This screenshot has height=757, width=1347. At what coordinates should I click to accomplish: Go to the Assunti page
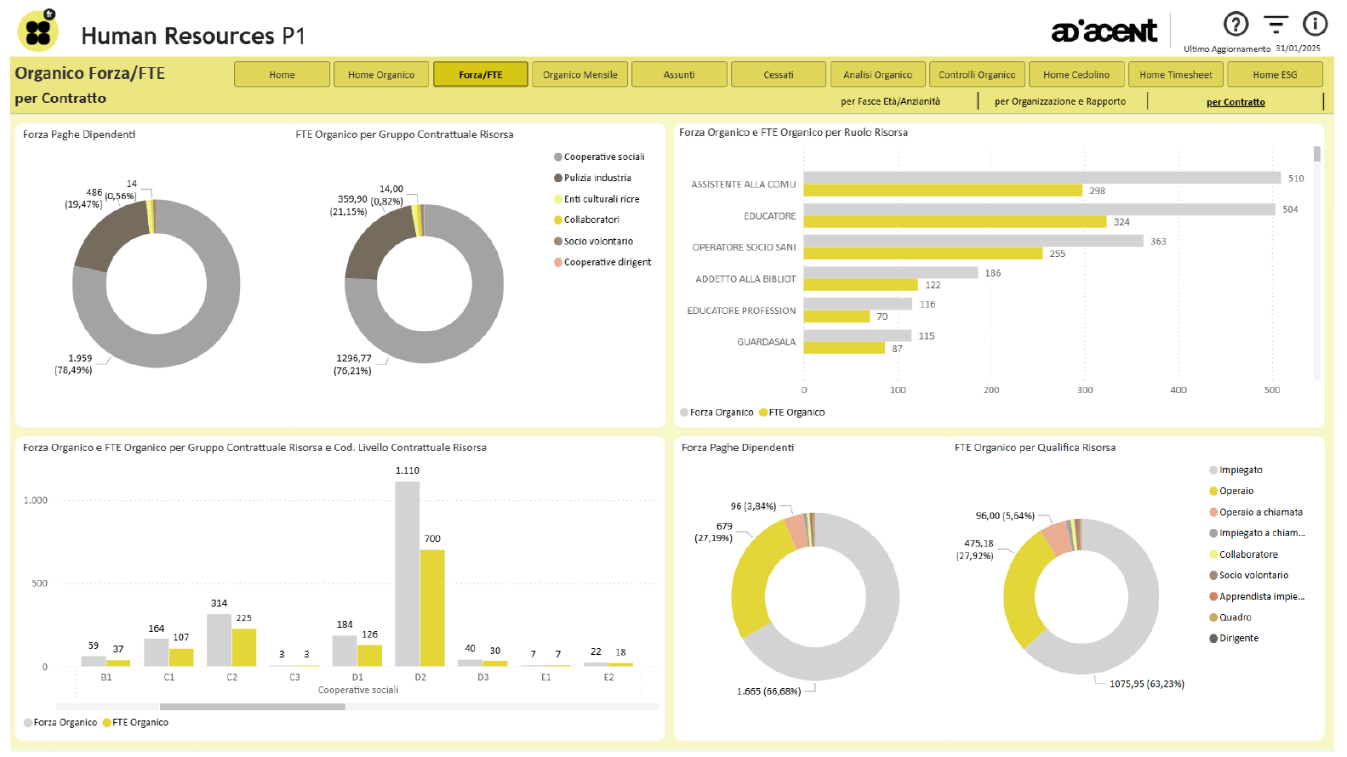[679, 75]
